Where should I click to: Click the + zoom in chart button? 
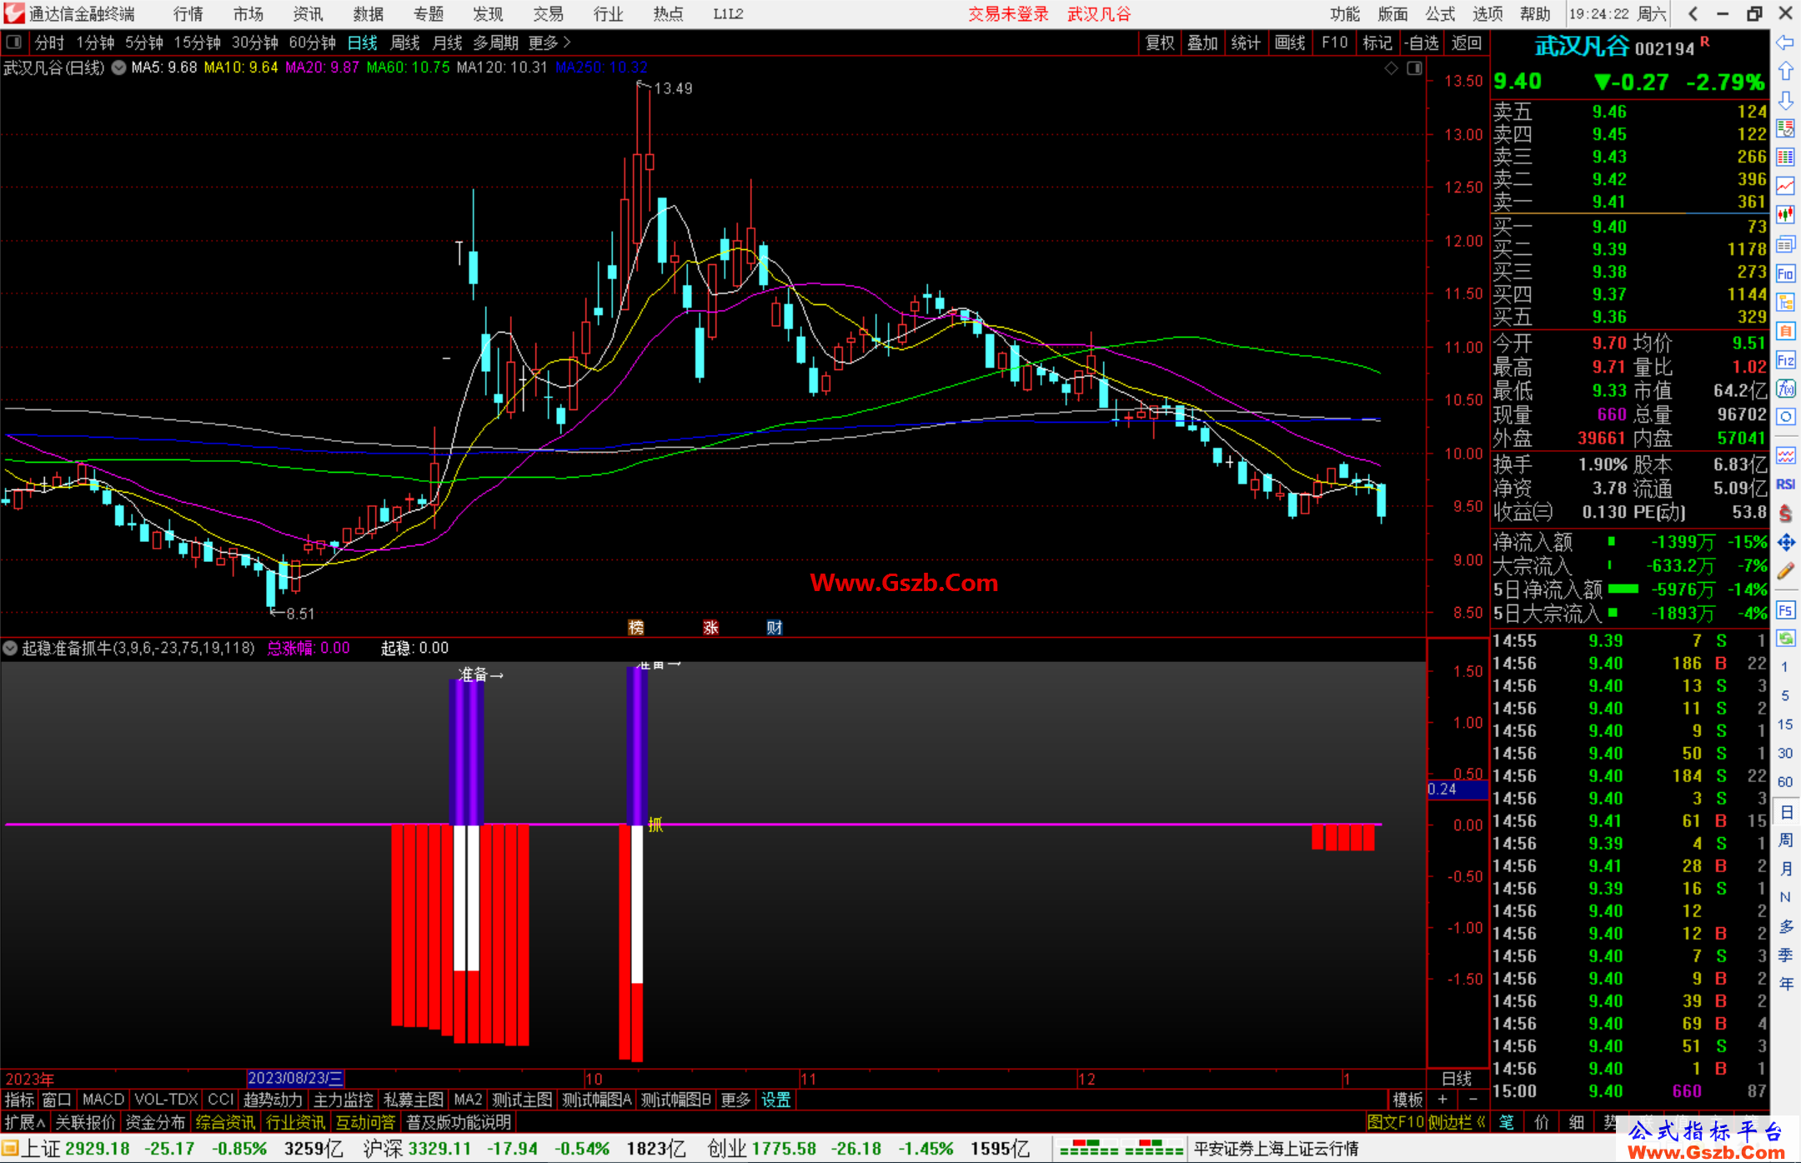click(x=1443, y=1100)
